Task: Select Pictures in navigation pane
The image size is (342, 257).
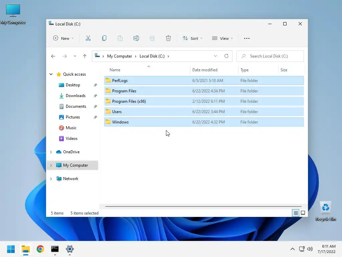Action: [x=72, y=117]
